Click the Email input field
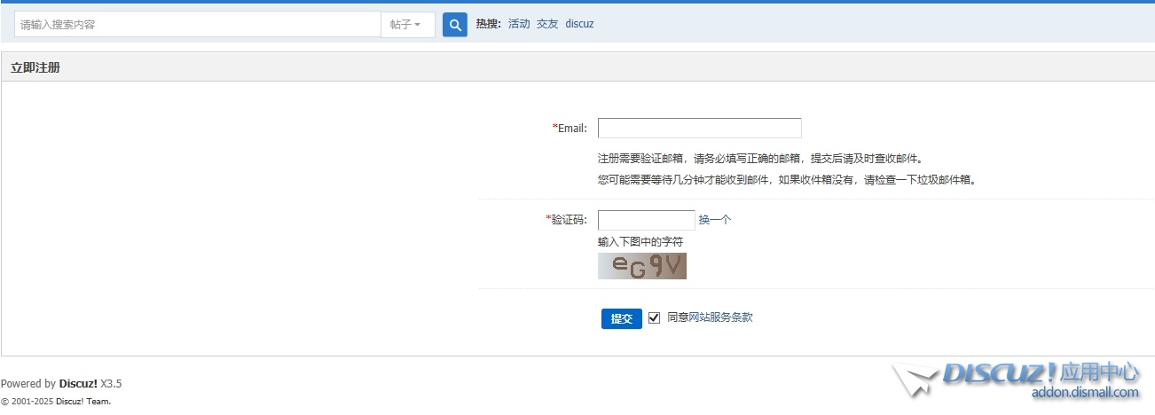Screen dimensions: 1155x415 [x=700, y=128]
